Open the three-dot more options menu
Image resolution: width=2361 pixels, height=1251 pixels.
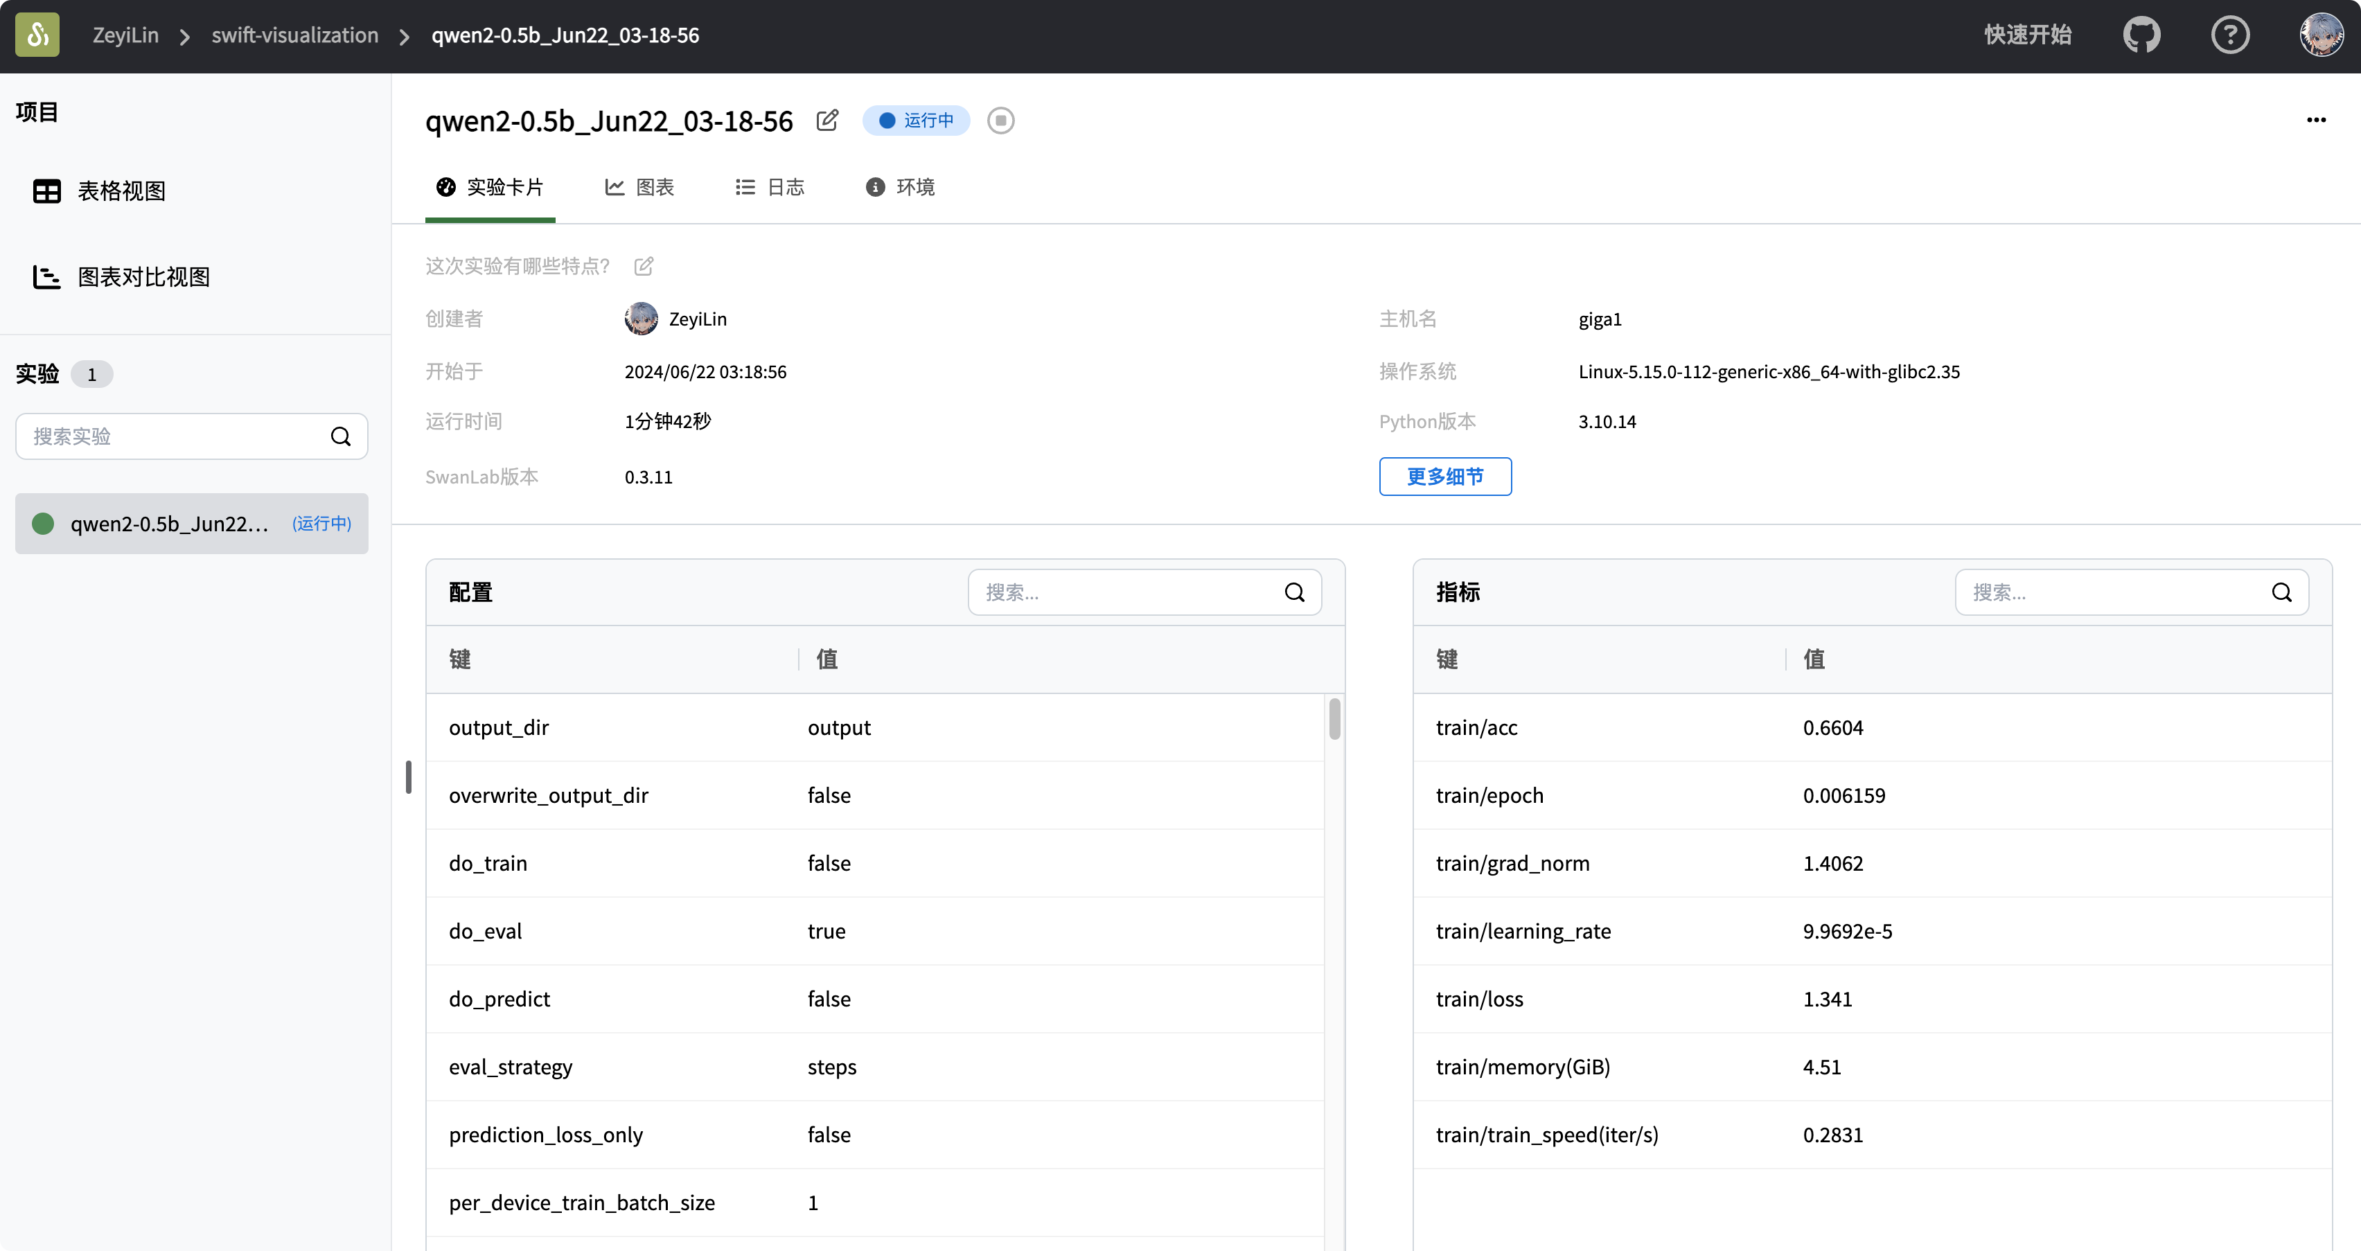(x=2316, y=120)
